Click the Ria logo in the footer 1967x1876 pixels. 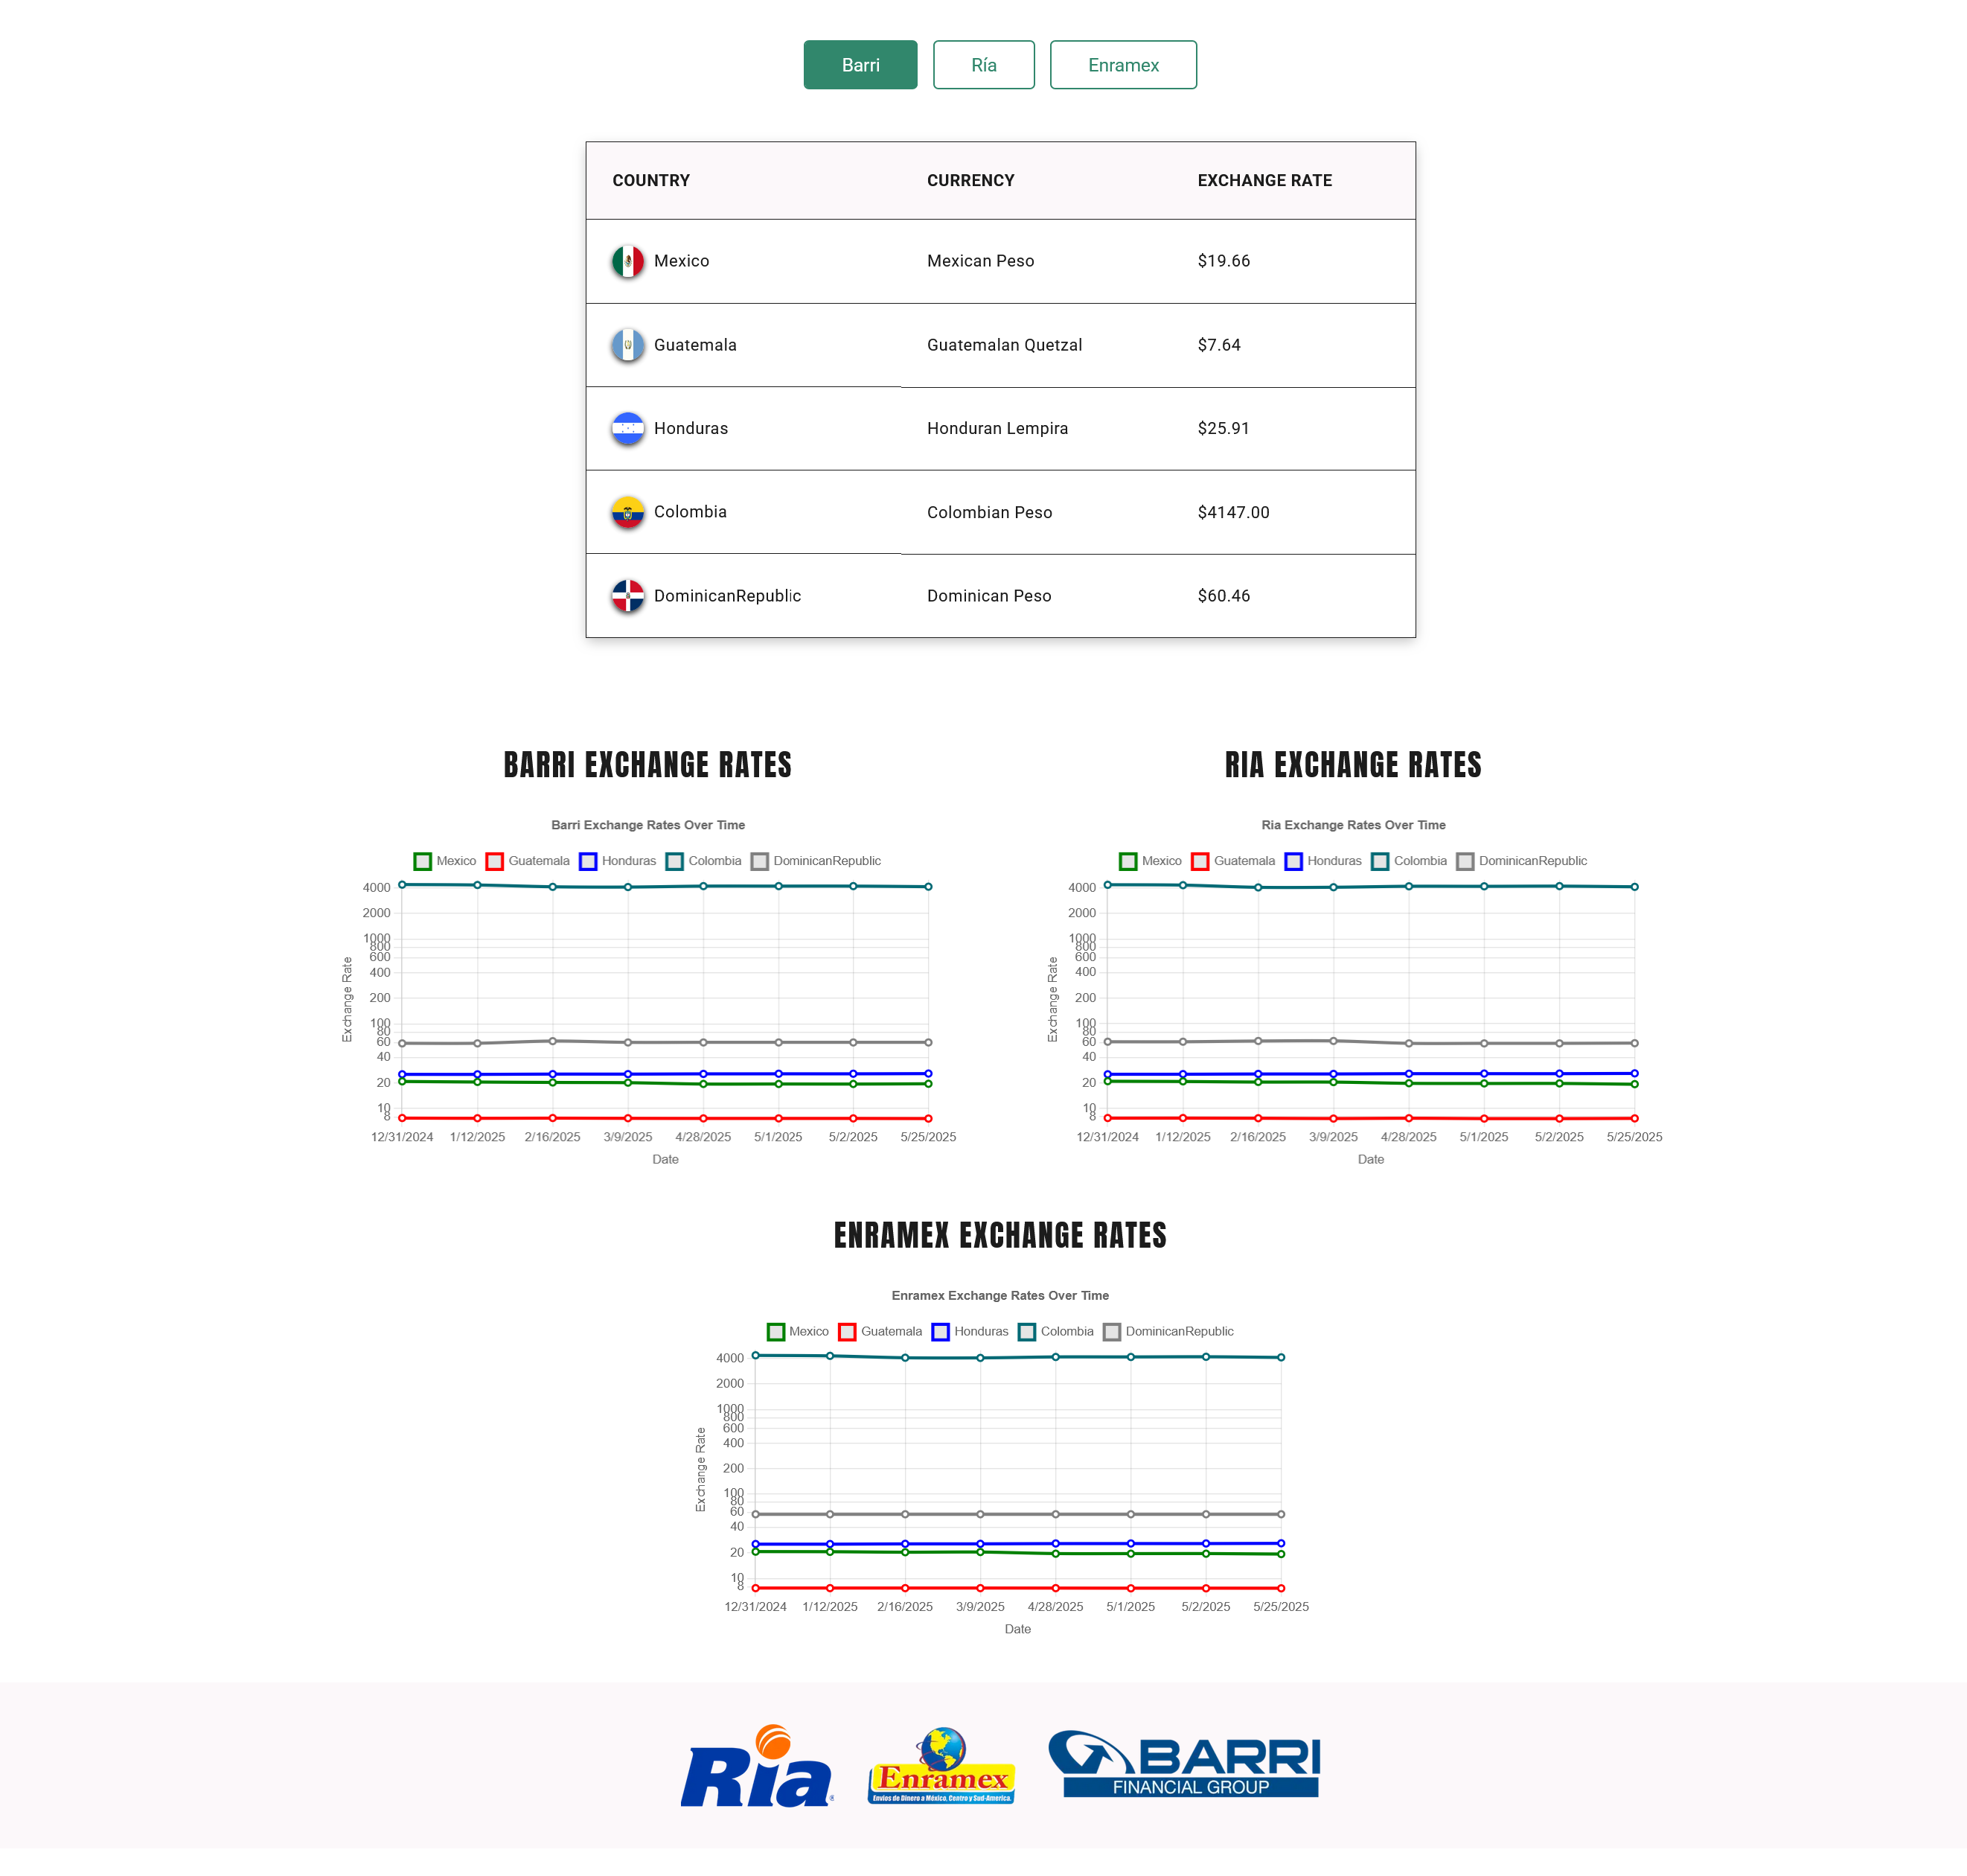[757, 1766]
